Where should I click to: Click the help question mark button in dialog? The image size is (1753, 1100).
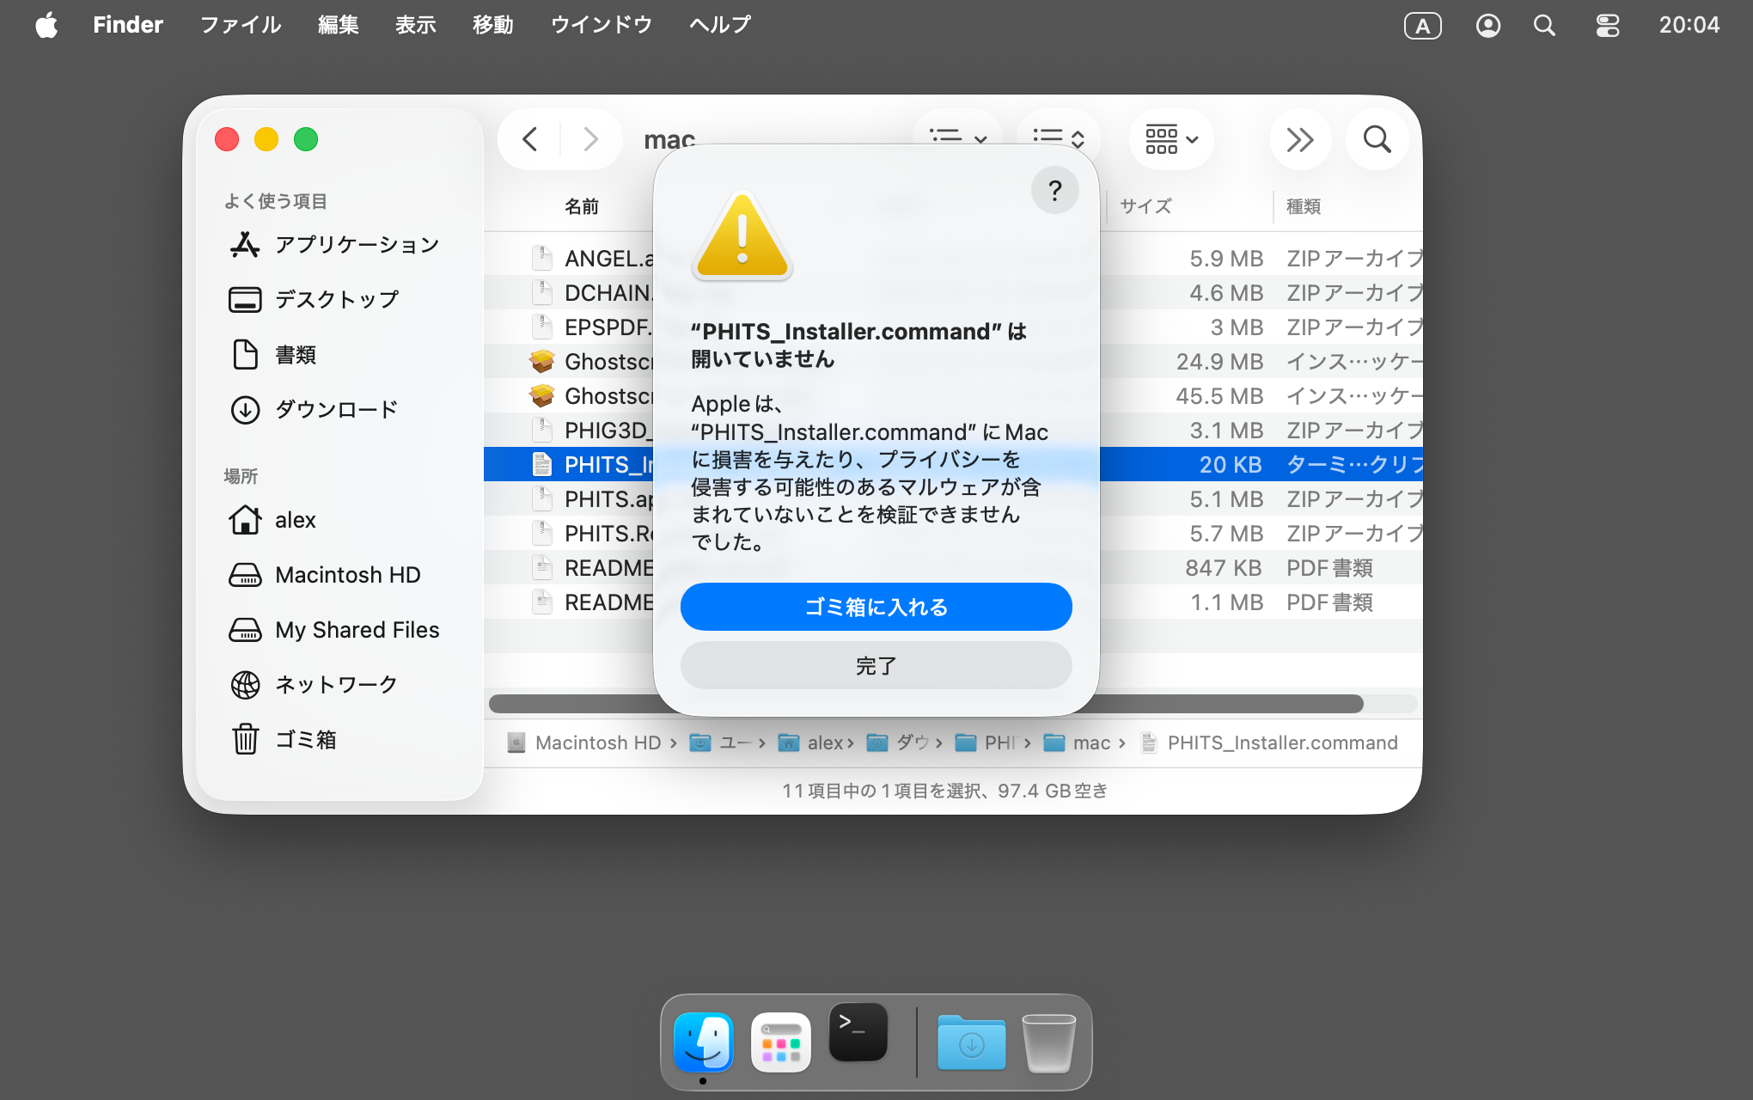1054,191
